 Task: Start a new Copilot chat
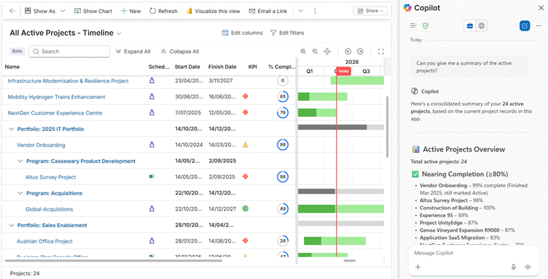click(x=525, y=25)
